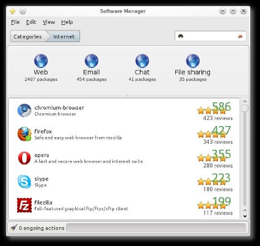Open the Email category globe icon
Viewport: 260px width, 246px height.
pyautogui.click(x=92, y=61)
